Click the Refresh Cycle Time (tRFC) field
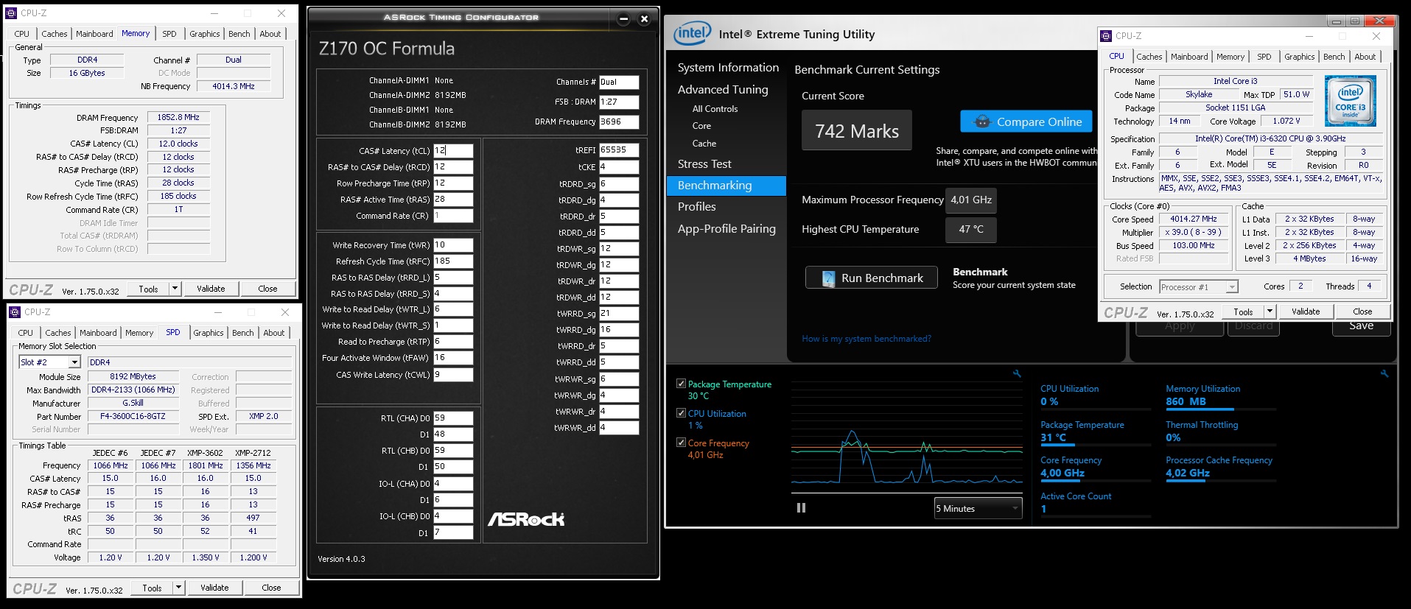This screenshot has height=609, width=1411. (x=453, y=261)
